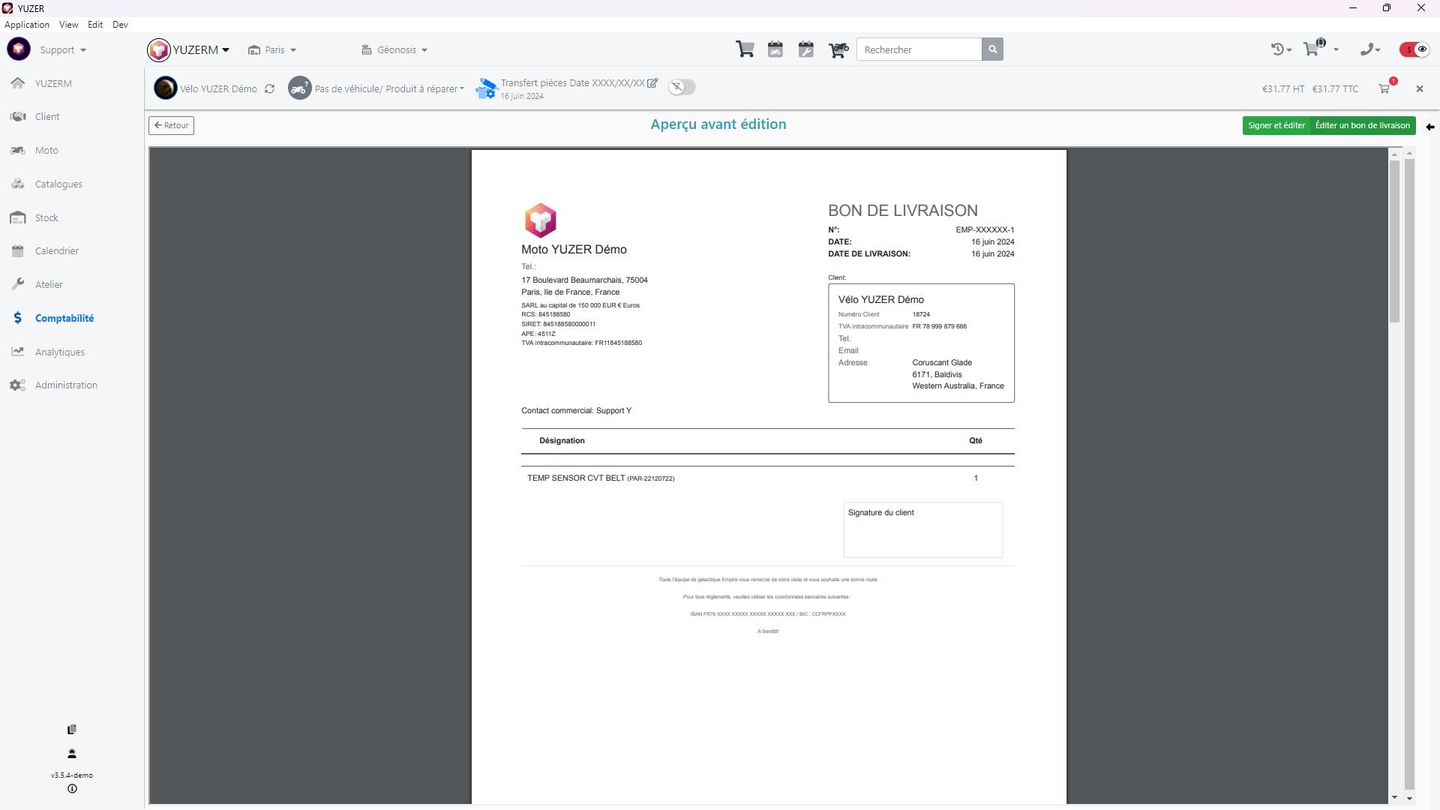Edit the Transfert pièces title via pencil icon
This screenshot has width=1440, height=810.
coord(652,83)
